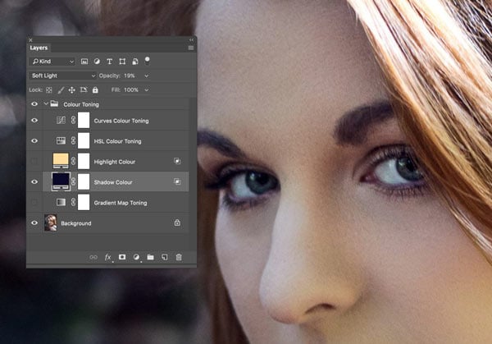The width and height of the screenshot is (492, 344).
Task: Click the Layers panel tab
Action: pyautogui.click(x=39, y=48)
